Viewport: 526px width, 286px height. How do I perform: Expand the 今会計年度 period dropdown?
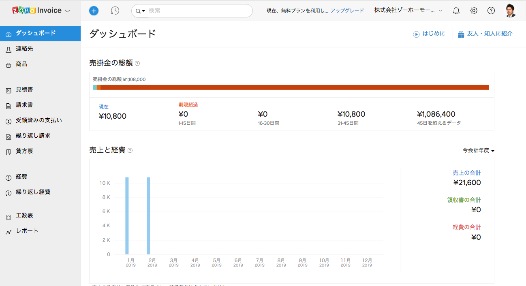click(x=479, y=151)
